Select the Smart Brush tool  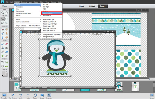click(3, 34)
